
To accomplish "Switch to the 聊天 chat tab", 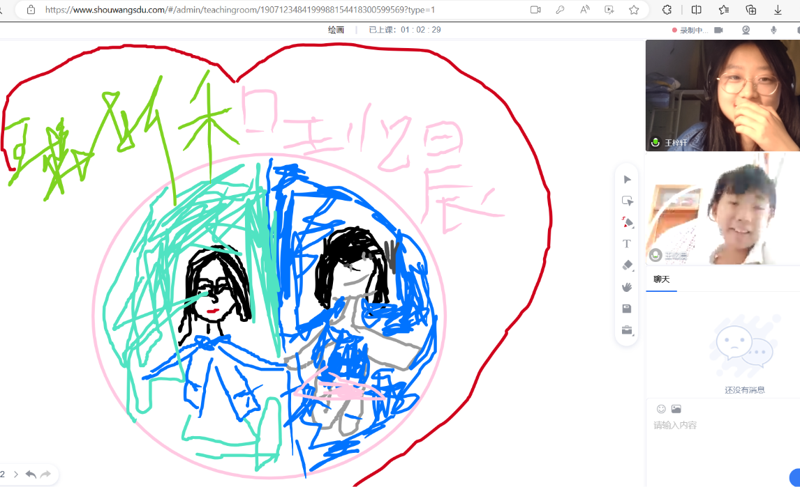I will pyautogui.click(x=661, y=279).
